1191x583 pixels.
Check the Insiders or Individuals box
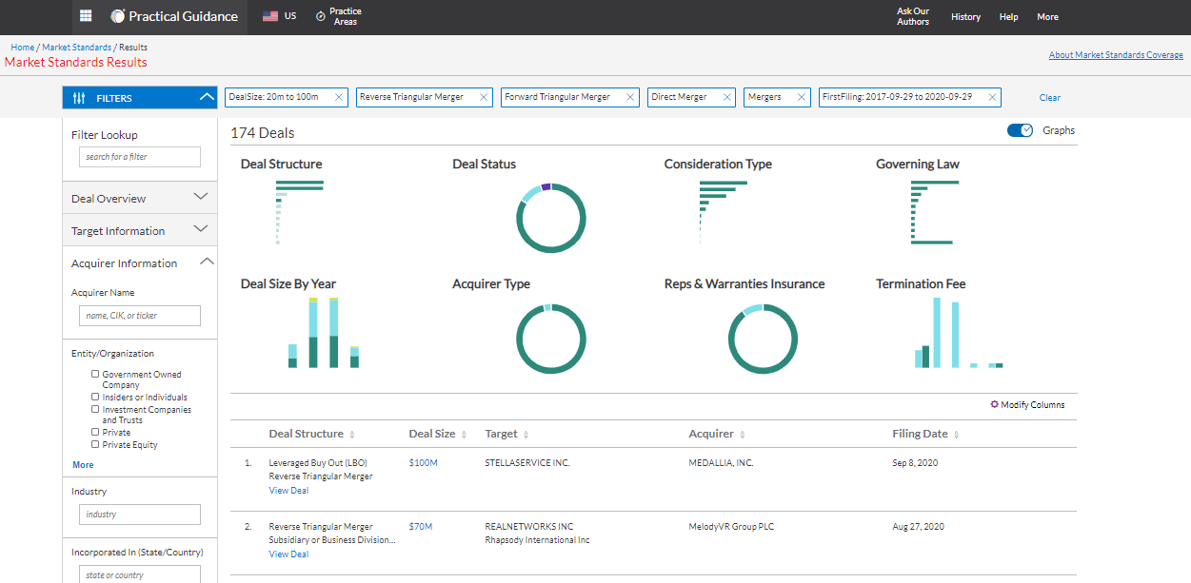(95, 397)
